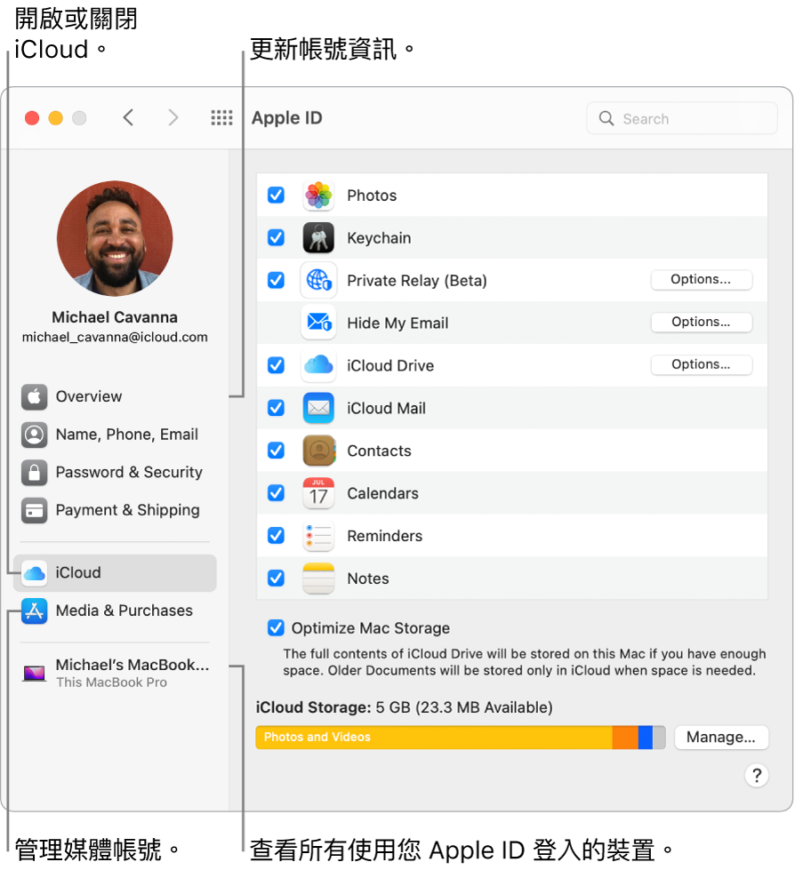Show all preferences with grid icon
Viewport: 795px width, 870px height.
tap(221, 117)
